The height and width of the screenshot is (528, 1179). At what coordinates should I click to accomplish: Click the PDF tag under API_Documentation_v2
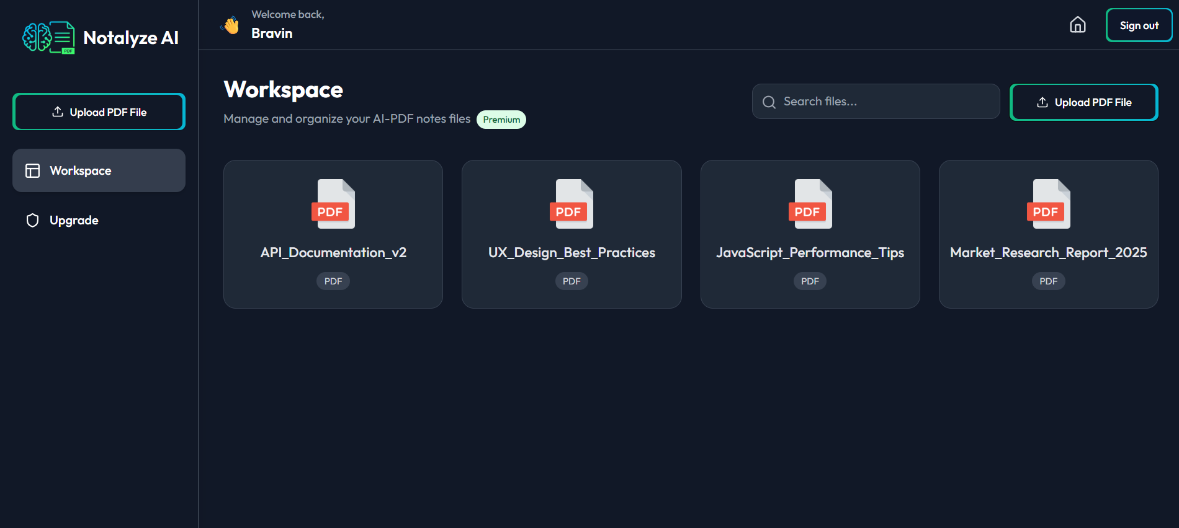(333, 281)
